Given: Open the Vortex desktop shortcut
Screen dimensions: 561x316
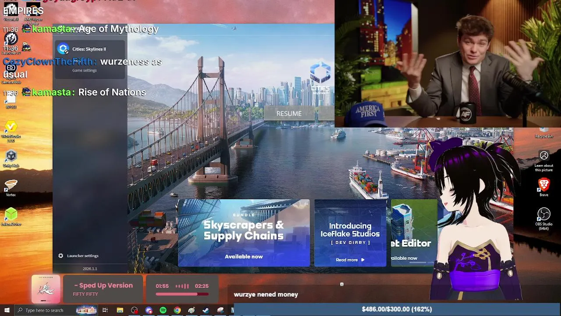Looking at the screenshot, I should (x=11, y=188).
